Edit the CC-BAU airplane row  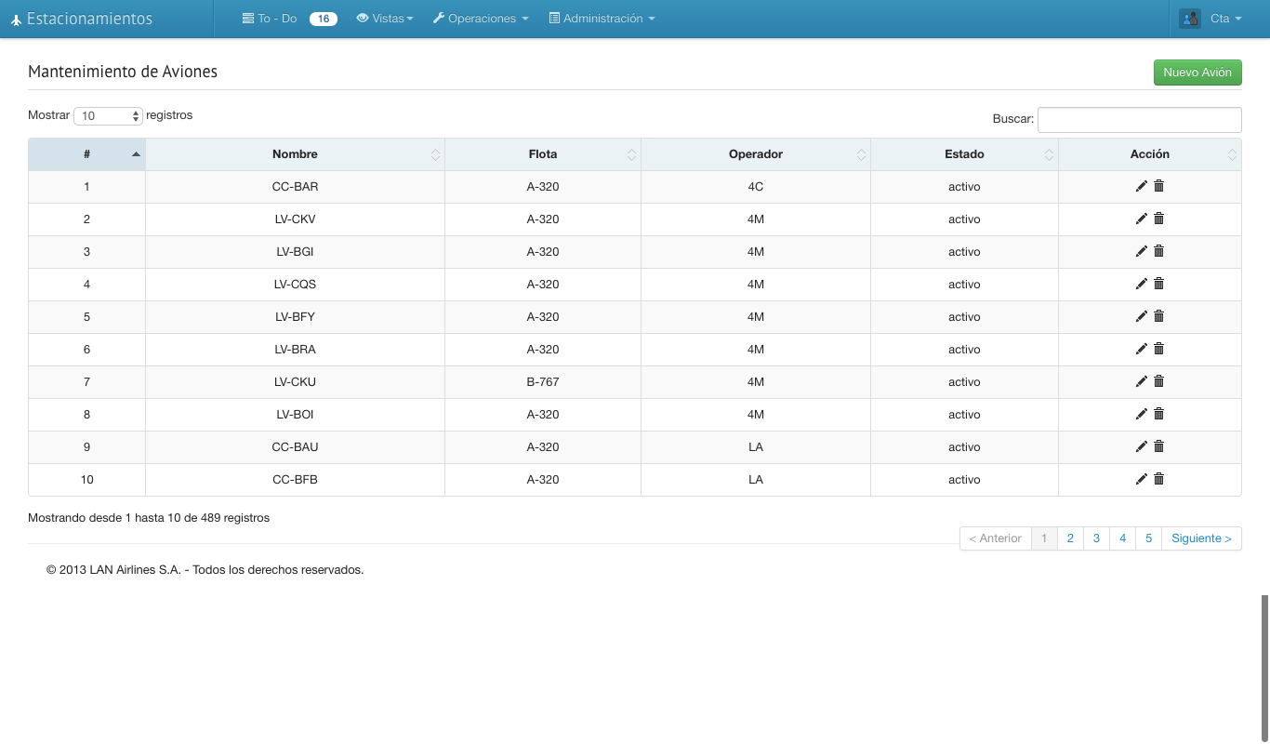point(1142,446)
